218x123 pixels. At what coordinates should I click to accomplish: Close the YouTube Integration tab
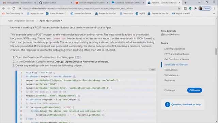point(107,3)
